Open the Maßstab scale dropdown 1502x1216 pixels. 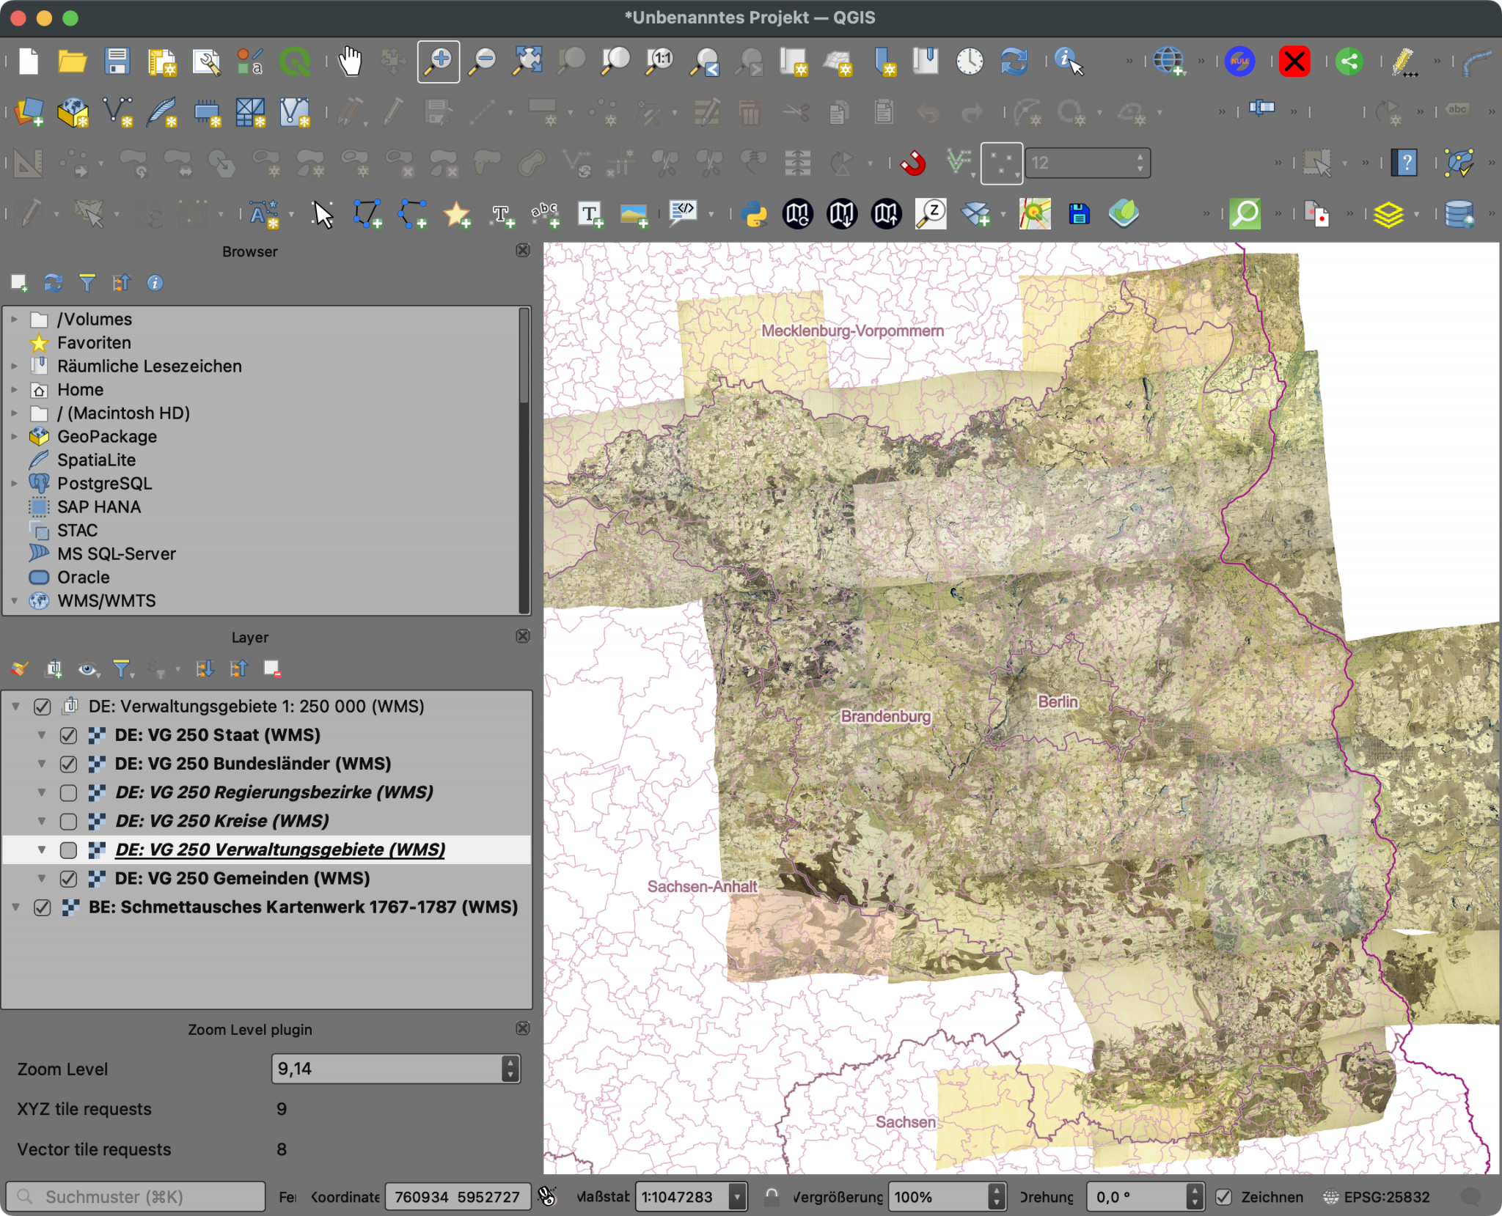[737, 1197]
